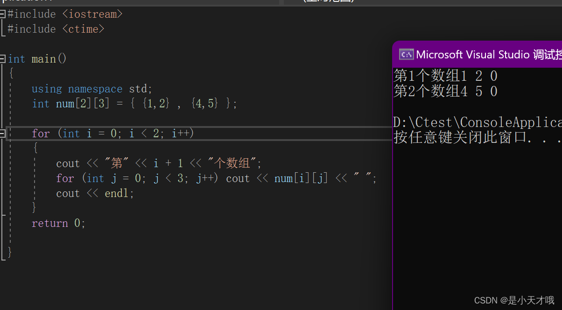Click the '#include <iostream>' line

click(x=65, y=14)
